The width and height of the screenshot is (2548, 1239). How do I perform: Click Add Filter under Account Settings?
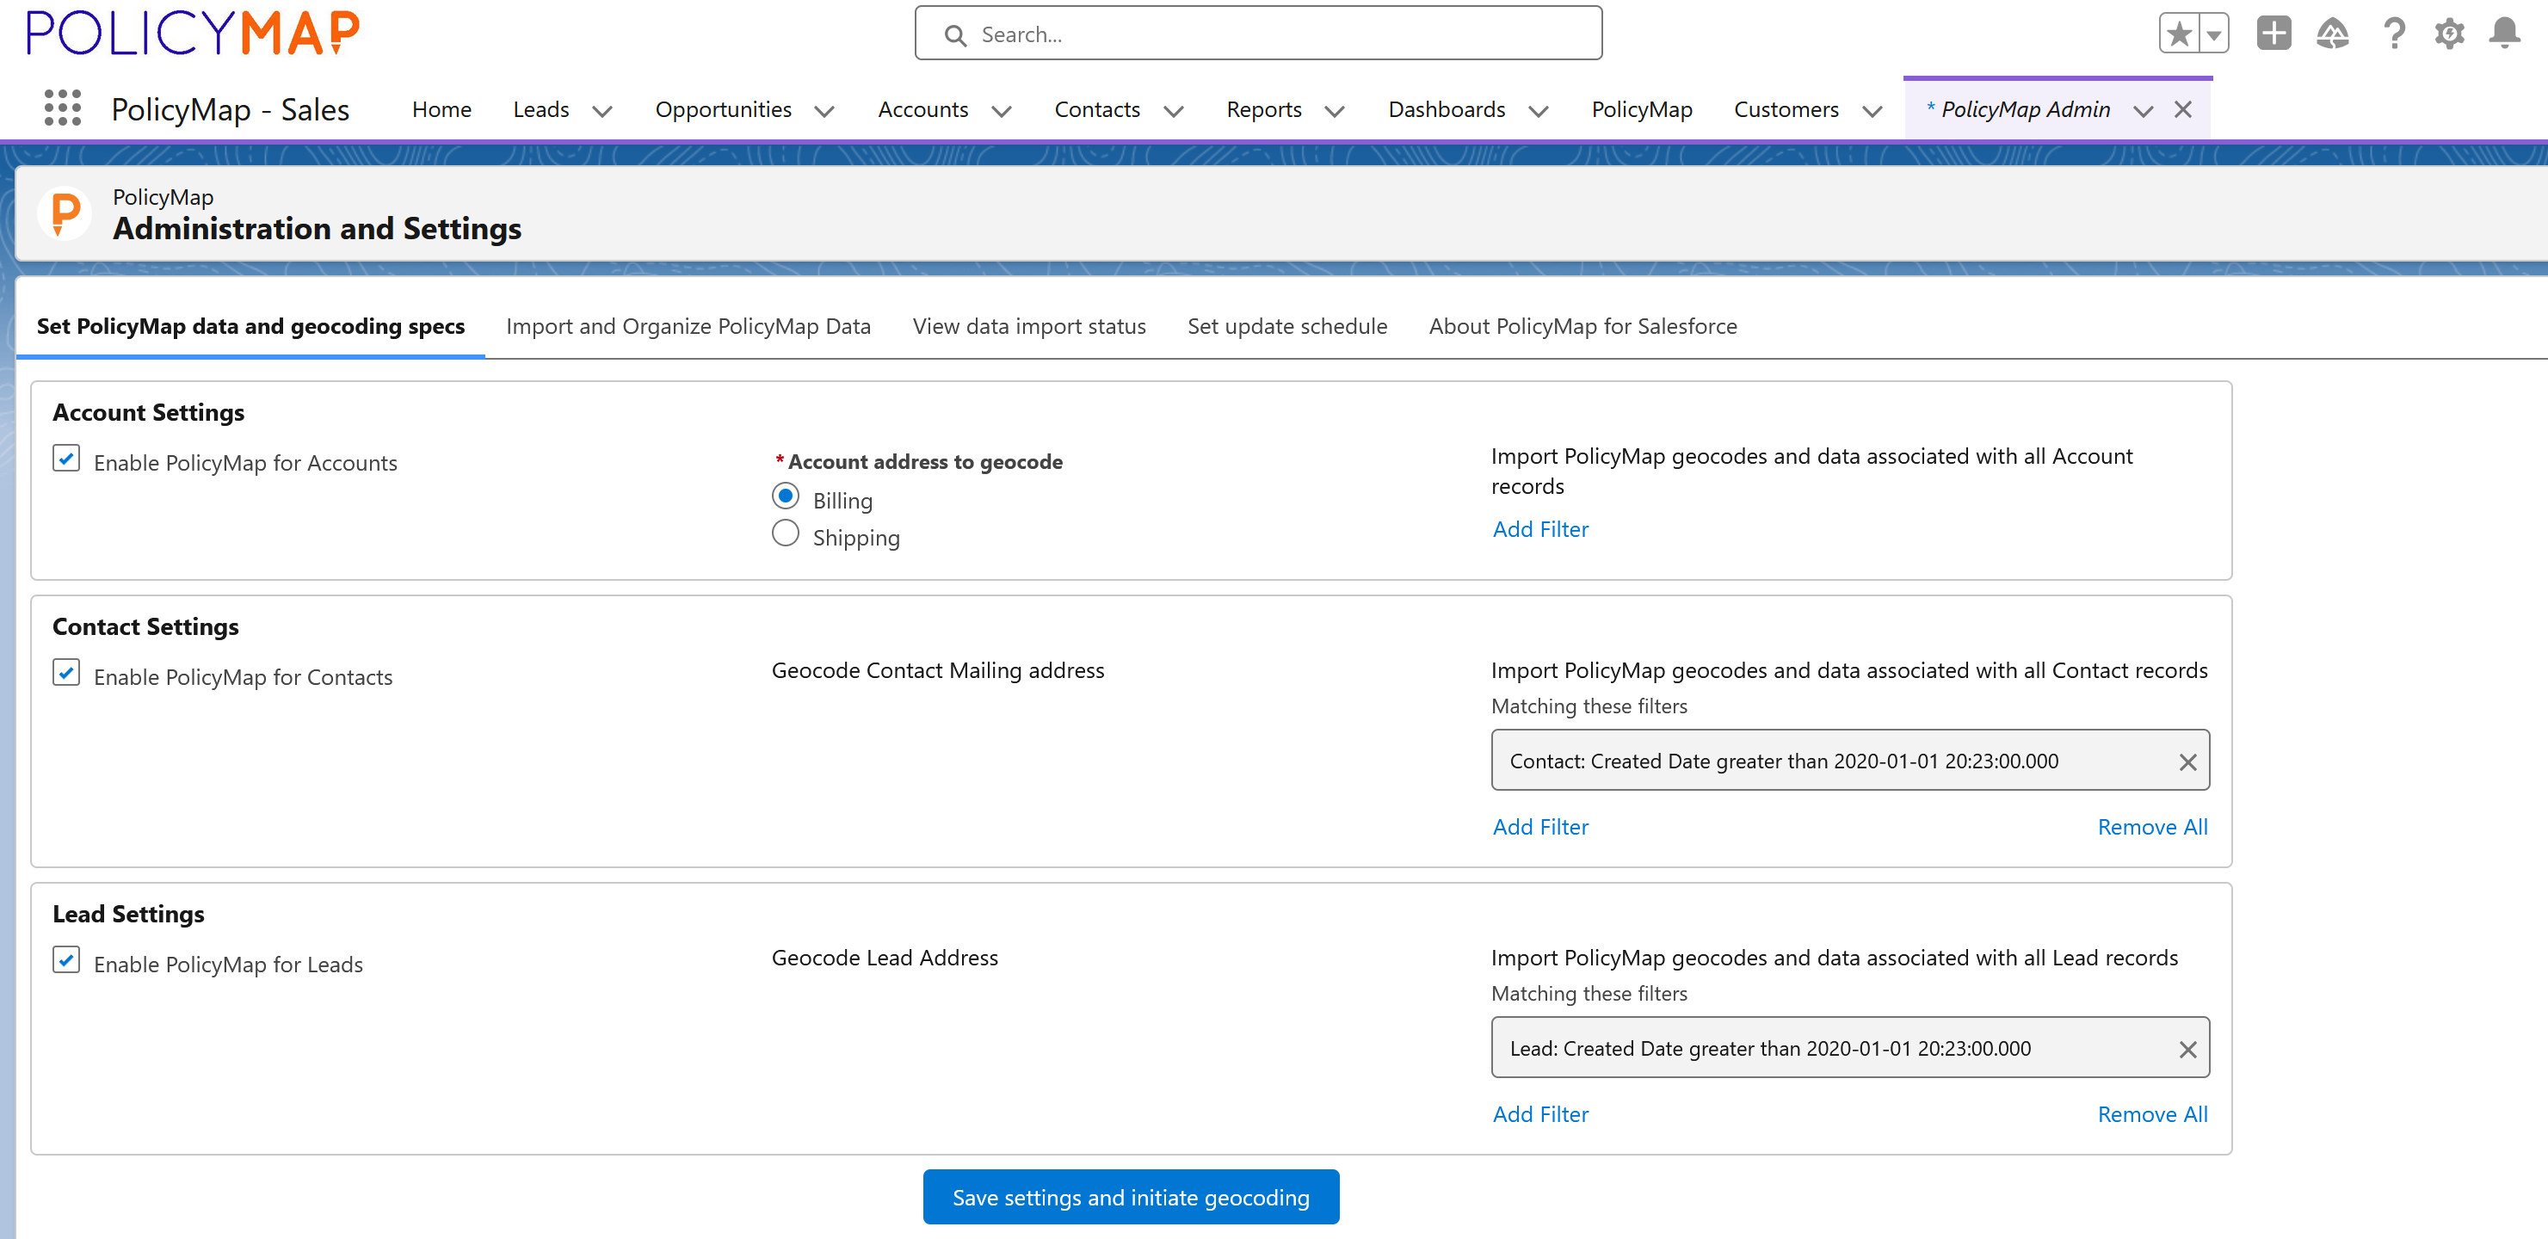click(1540, 529)
